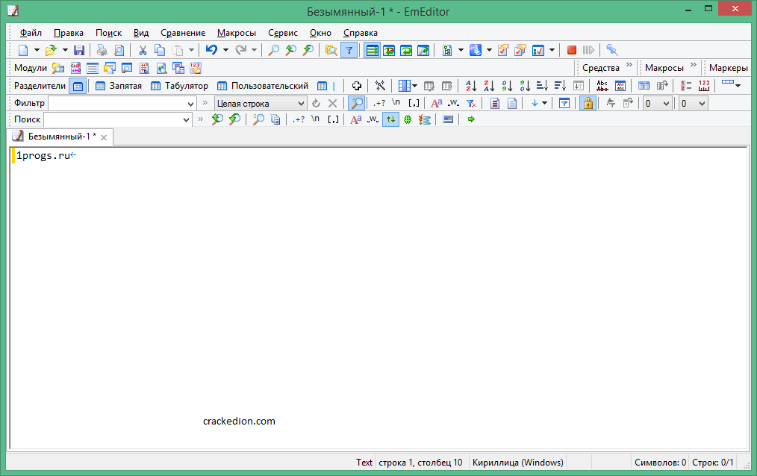Click the pin Customize icon

[611, 50]
